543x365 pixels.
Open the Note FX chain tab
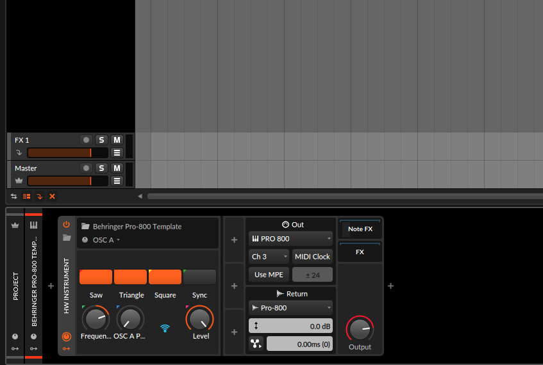tap(360, 229)
